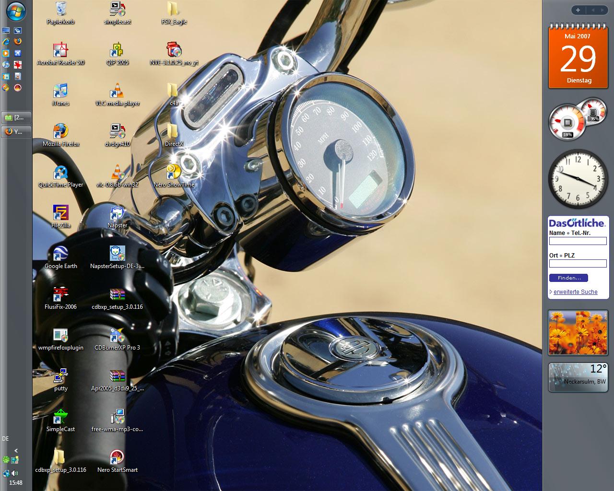
Task: Open Internet Explorer from Quick Launch
Action: point(6,42)
